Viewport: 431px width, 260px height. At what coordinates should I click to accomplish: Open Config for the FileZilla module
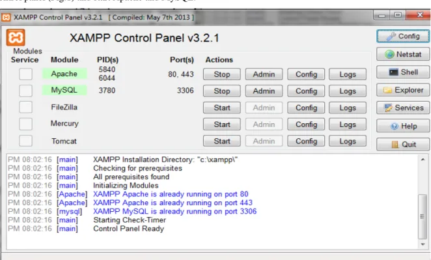pyautogui.click(x=306, y=108)
